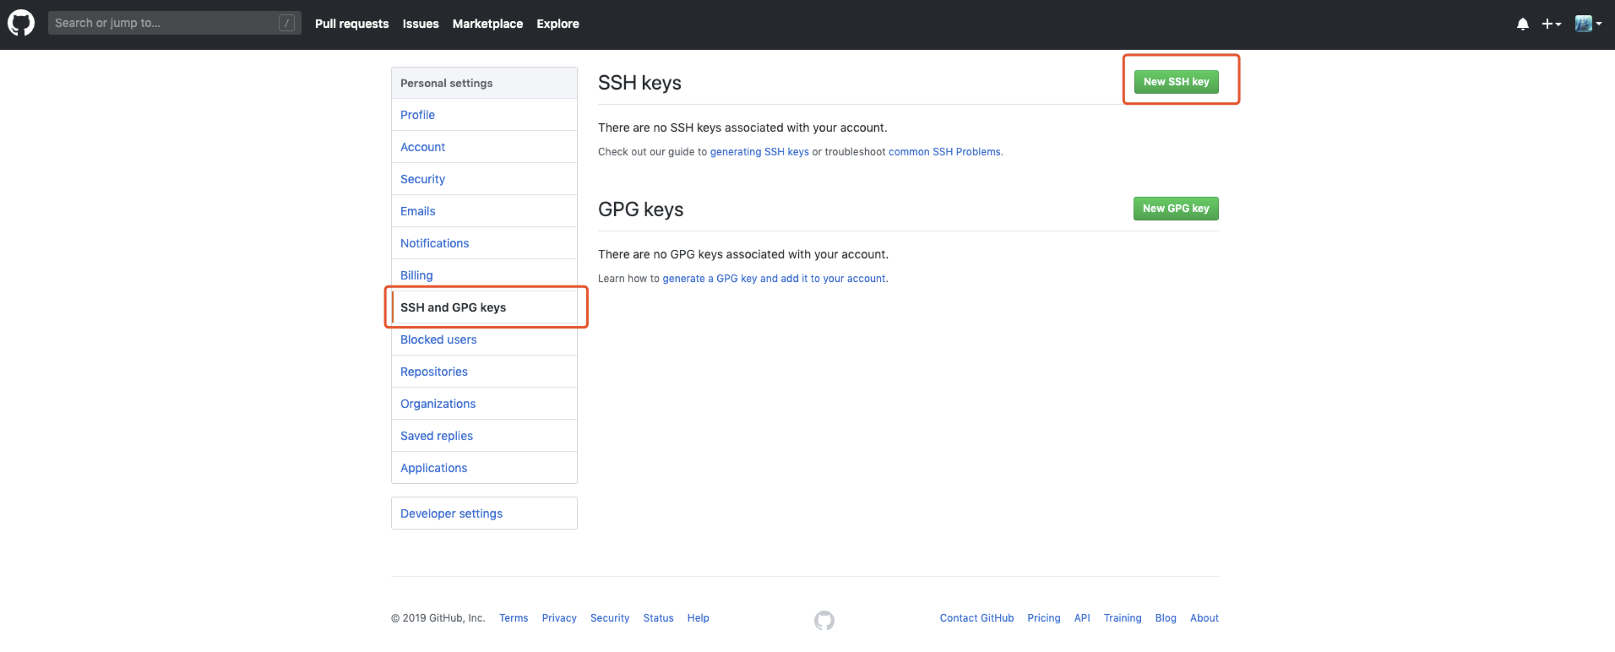The width and height of the screenshot is (1615, 652).
Task: Open Saved replies in sidebar
Action: point(436,436)
